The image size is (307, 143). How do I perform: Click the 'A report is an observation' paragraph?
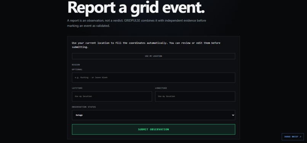(136, 23)
